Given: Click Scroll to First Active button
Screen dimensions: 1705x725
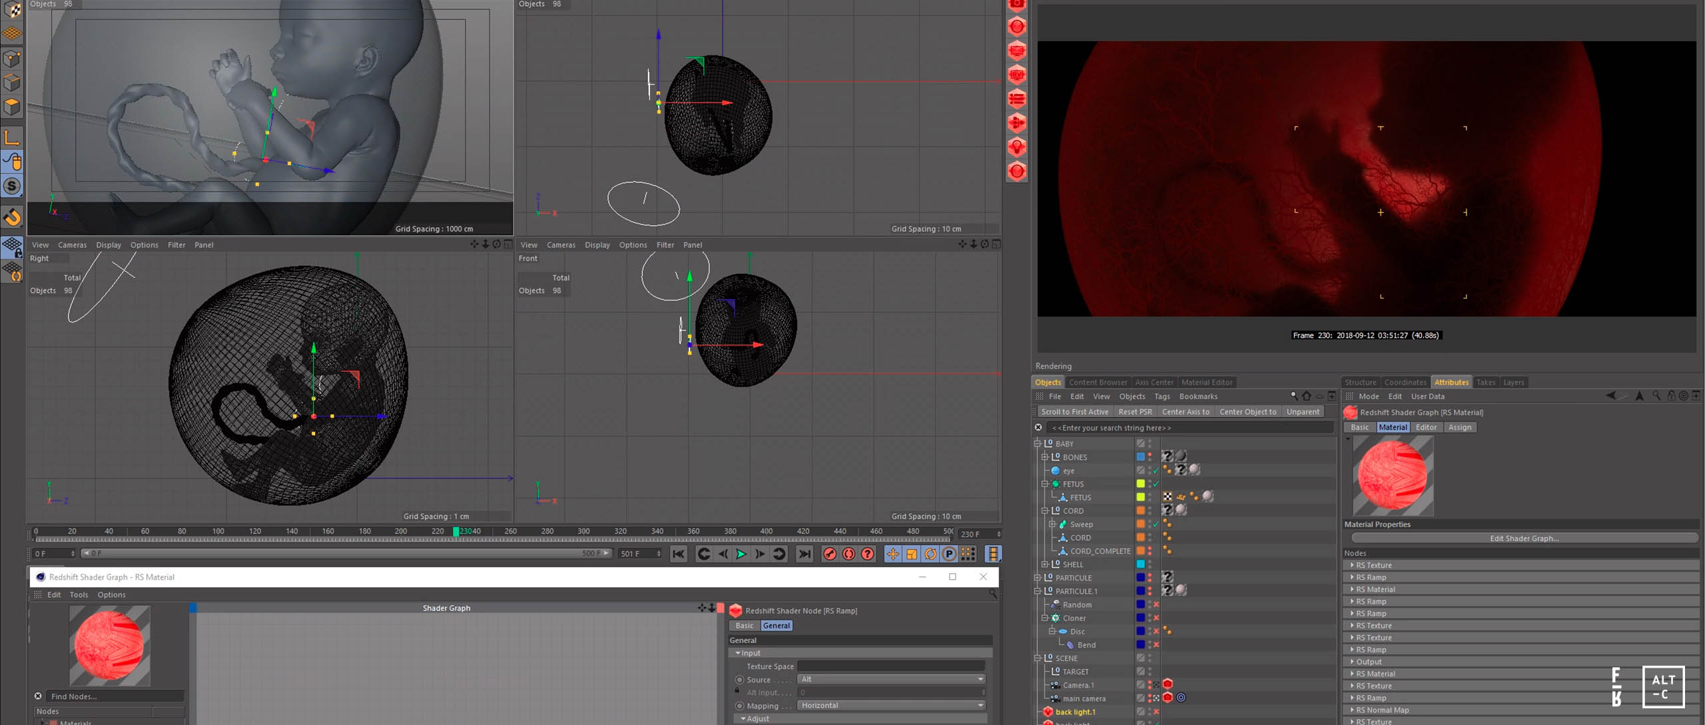Looking at the screenshot, I should point(1074,412).
